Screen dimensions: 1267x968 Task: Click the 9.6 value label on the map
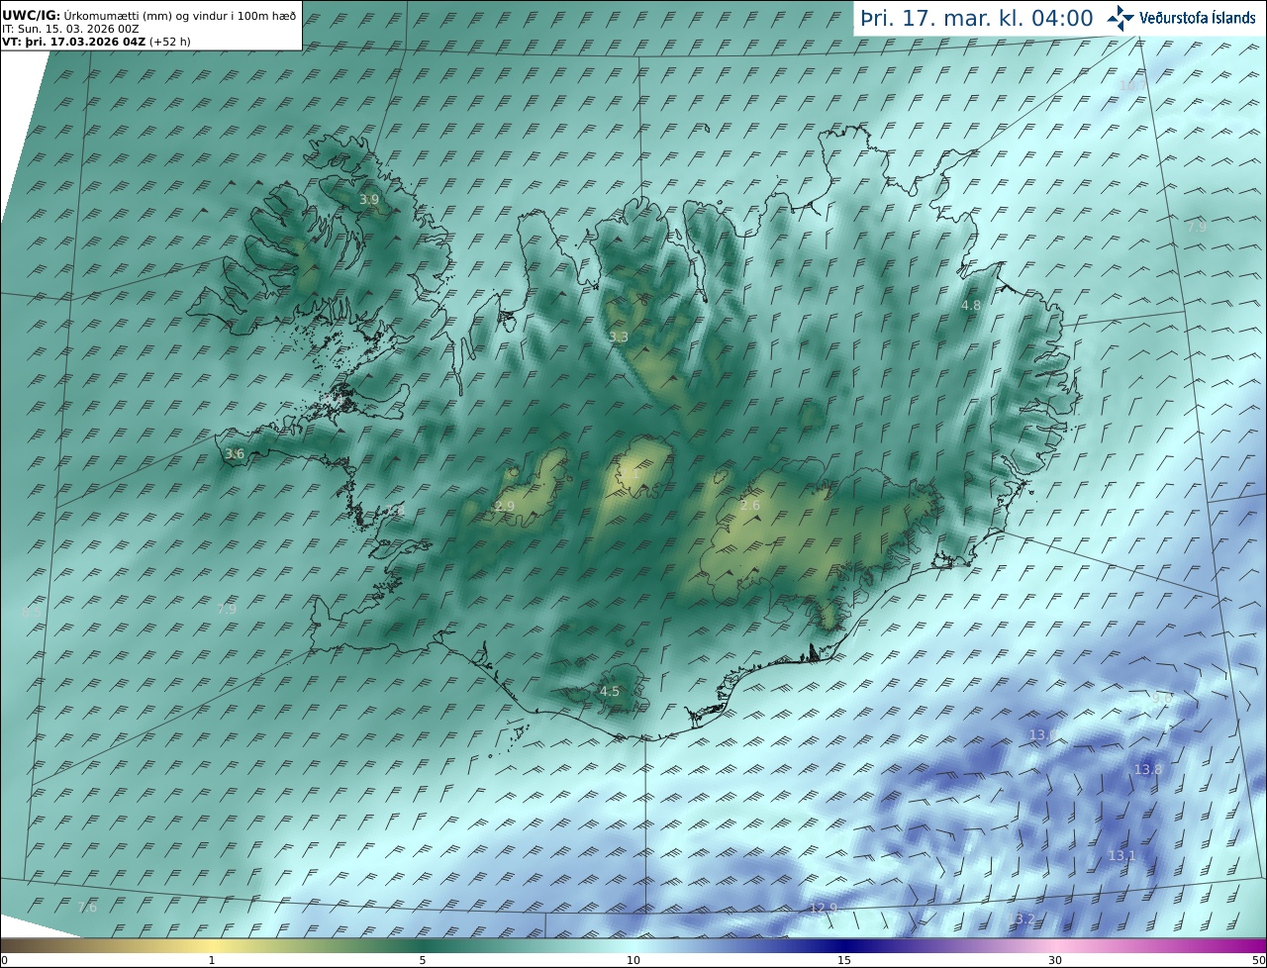[1162, 699]
